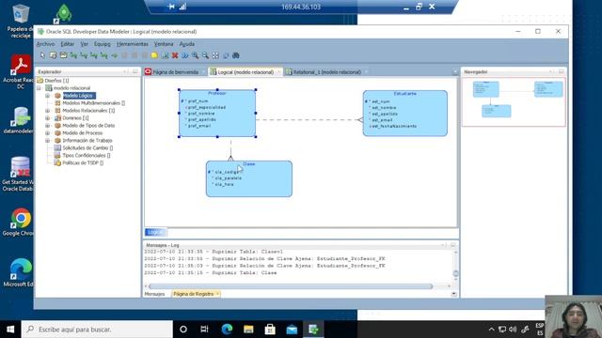Open the Ventana menu
The width and height of the screenshot is (602, 338).
tap(164, 44)
